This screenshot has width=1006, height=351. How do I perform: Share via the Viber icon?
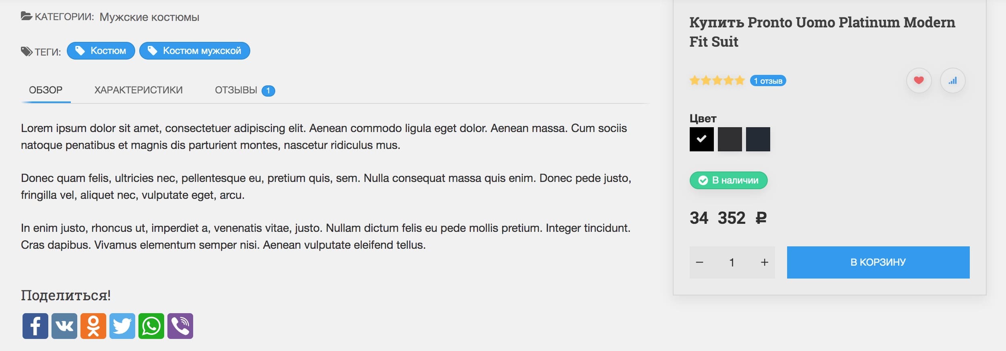point(180,326)
